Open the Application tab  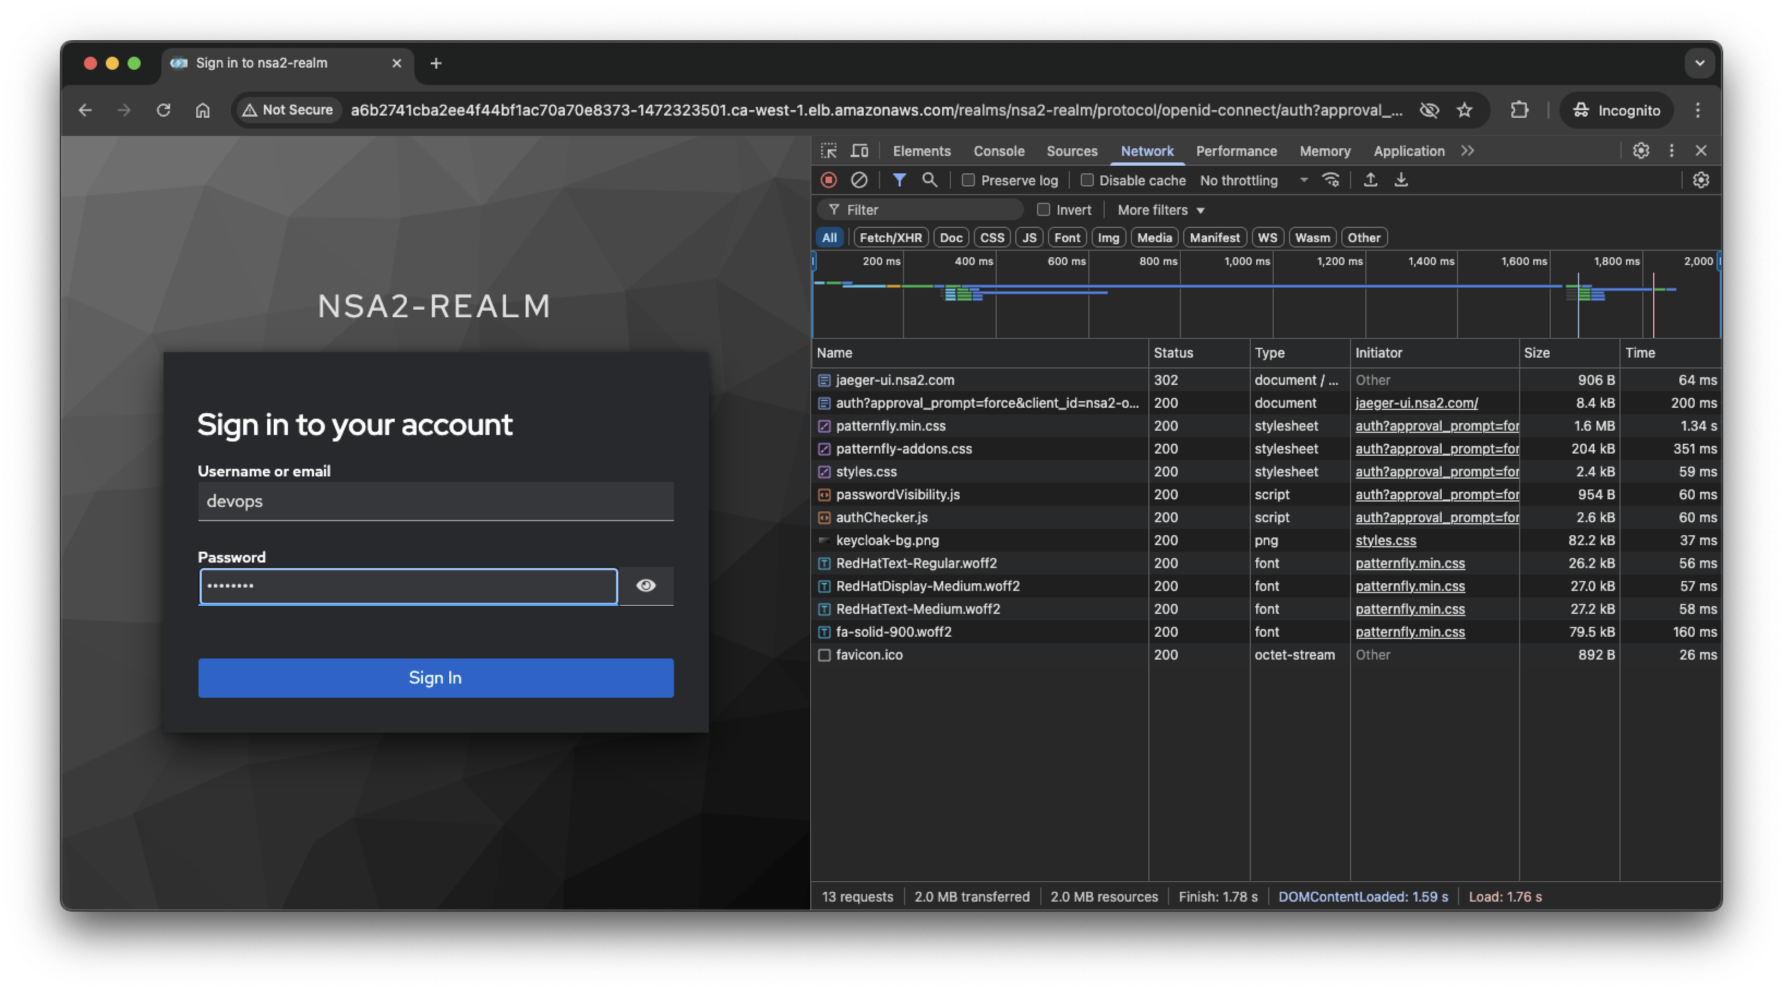(1408, 151)
